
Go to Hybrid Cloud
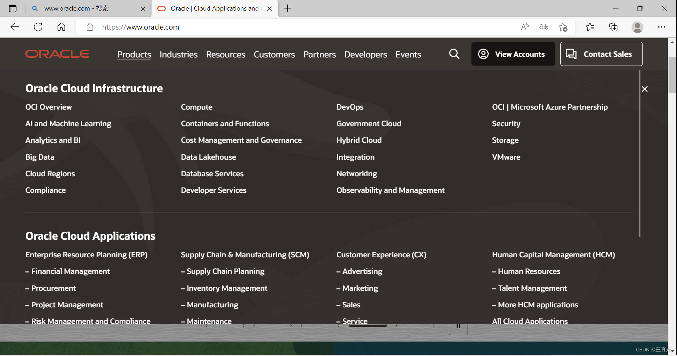[x=359, y=140]
